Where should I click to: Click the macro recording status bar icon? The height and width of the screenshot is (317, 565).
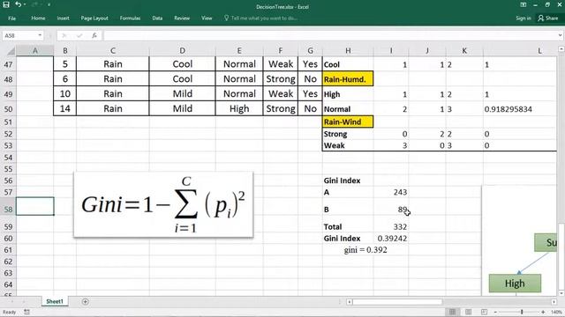click(26, 312)
